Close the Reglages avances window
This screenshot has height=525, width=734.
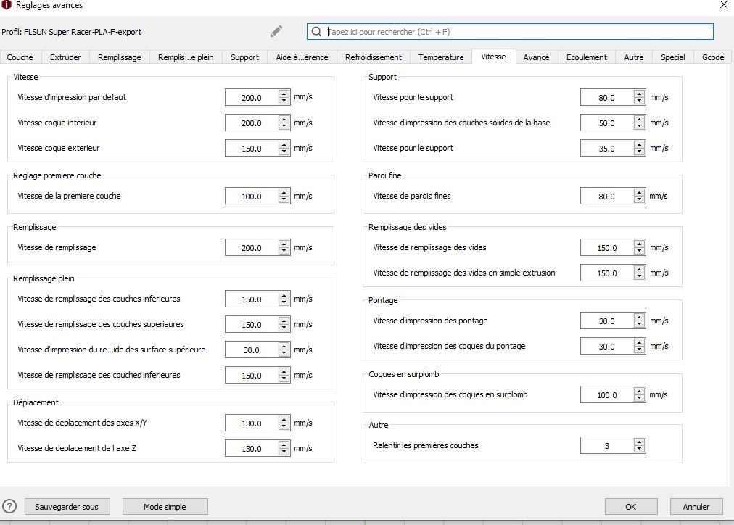point(723,5)
